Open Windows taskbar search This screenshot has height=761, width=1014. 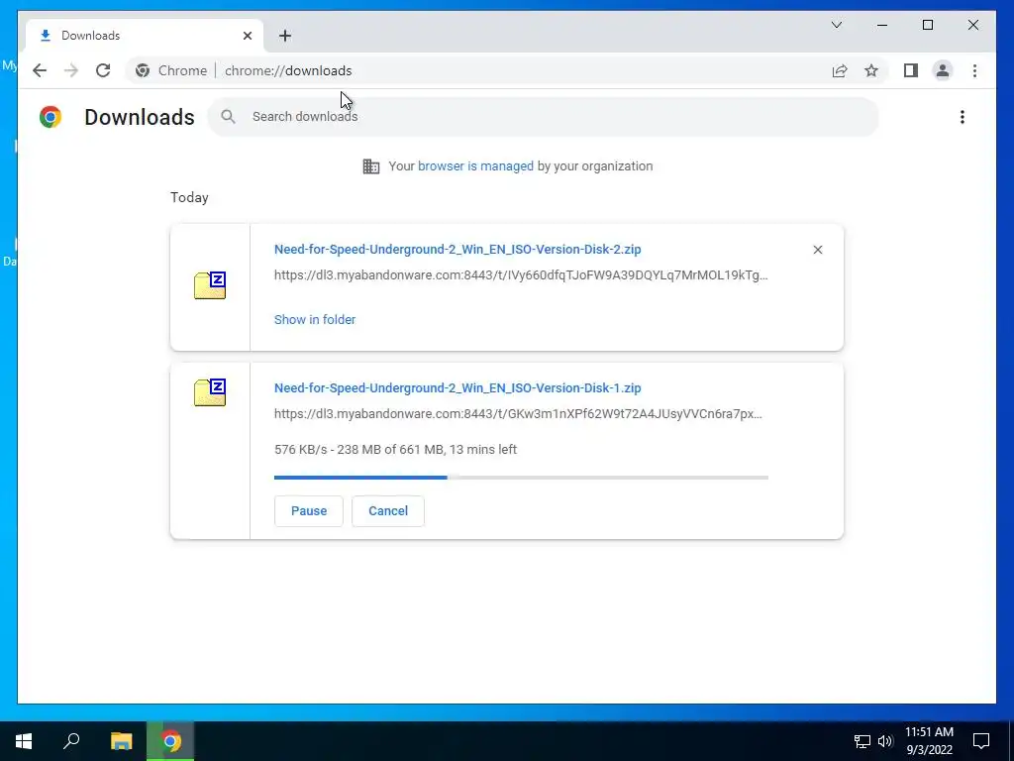[x=71, y=741]
